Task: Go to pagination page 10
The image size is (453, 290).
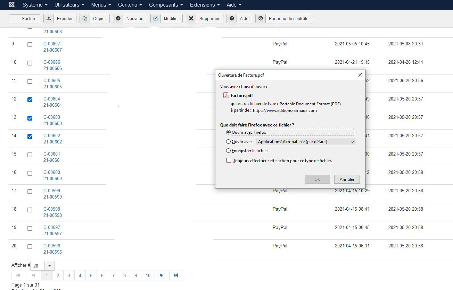Action: point(148,275)
